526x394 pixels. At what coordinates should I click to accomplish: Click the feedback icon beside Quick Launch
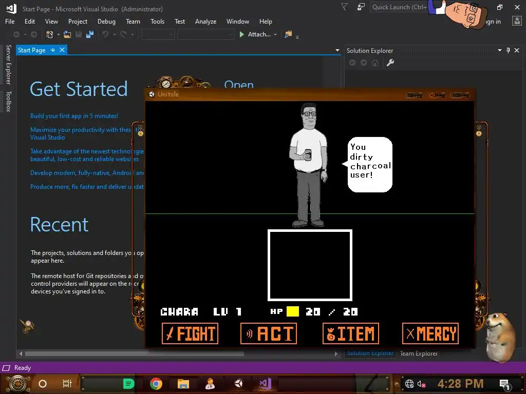coord(361,7)
